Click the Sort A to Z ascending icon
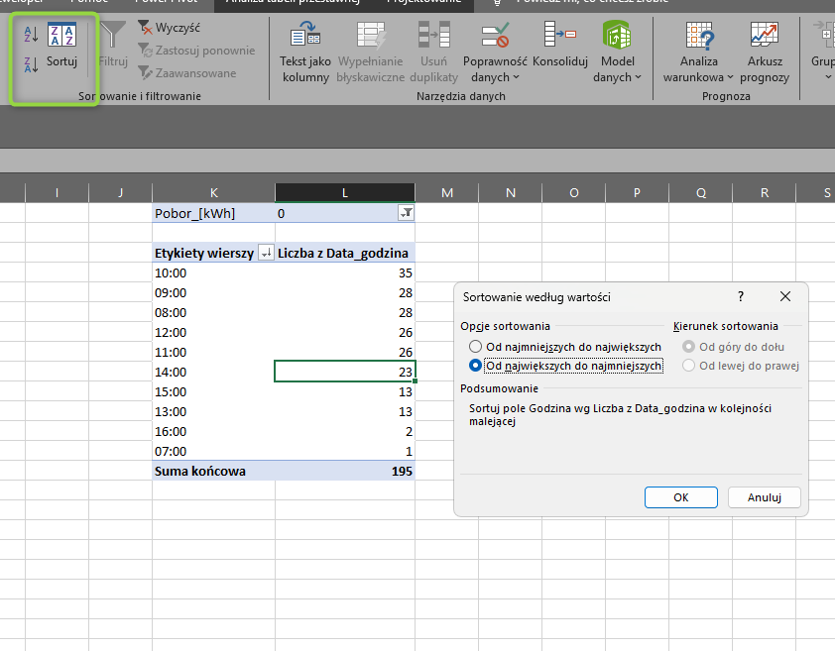The image size is (835, 651). coord(30,35)
